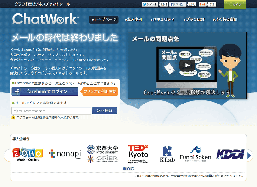Viewport: 257px width, 187px height.
Task: Go back with carousel left arrow
Action: coord(7,155)
